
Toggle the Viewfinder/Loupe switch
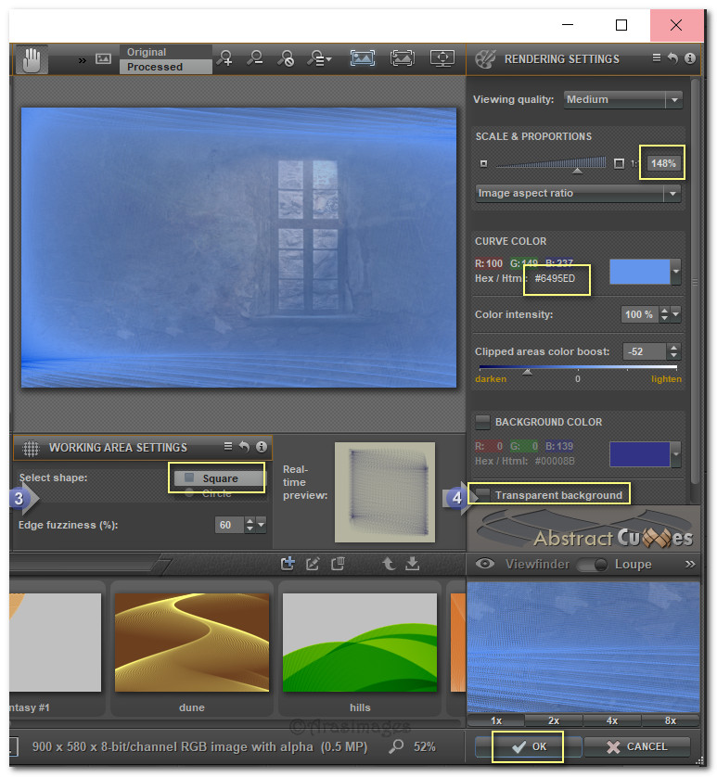[x=594, y=565]
